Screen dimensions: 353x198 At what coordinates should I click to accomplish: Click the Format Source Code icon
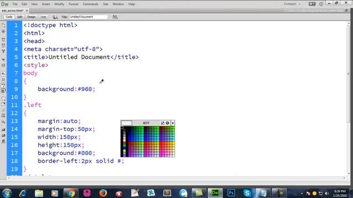3,141
